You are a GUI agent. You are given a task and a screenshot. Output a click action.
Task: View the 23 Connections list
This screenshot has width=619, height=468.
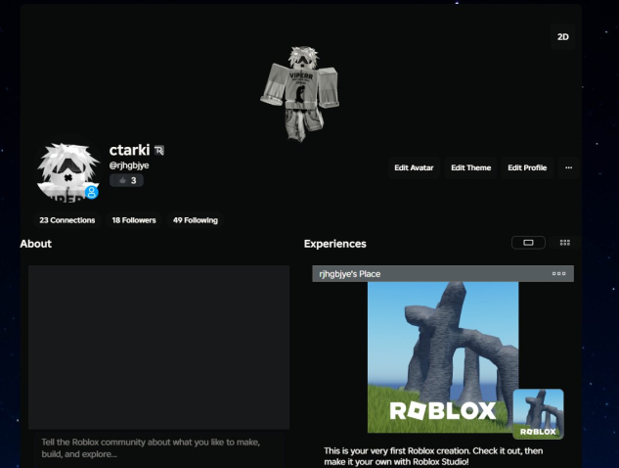click(67, 220)
